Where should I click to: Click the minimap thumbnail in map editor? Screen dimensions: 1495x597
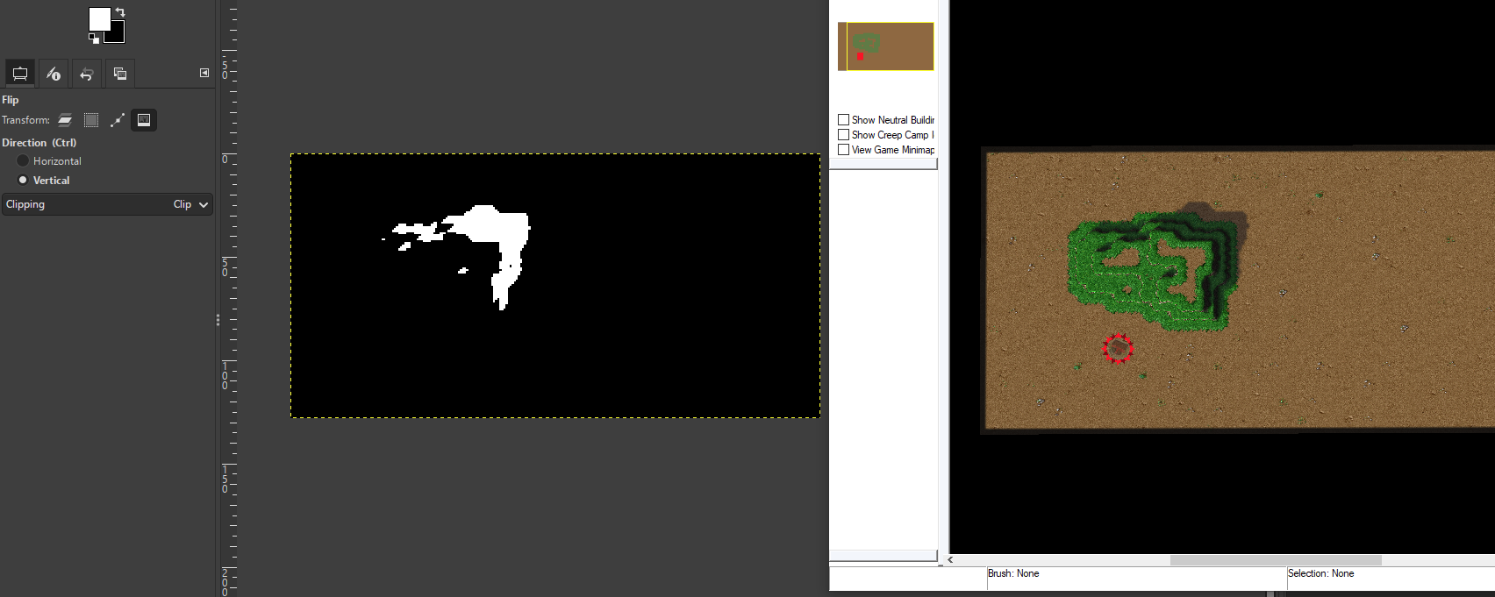tap(886, 46)
